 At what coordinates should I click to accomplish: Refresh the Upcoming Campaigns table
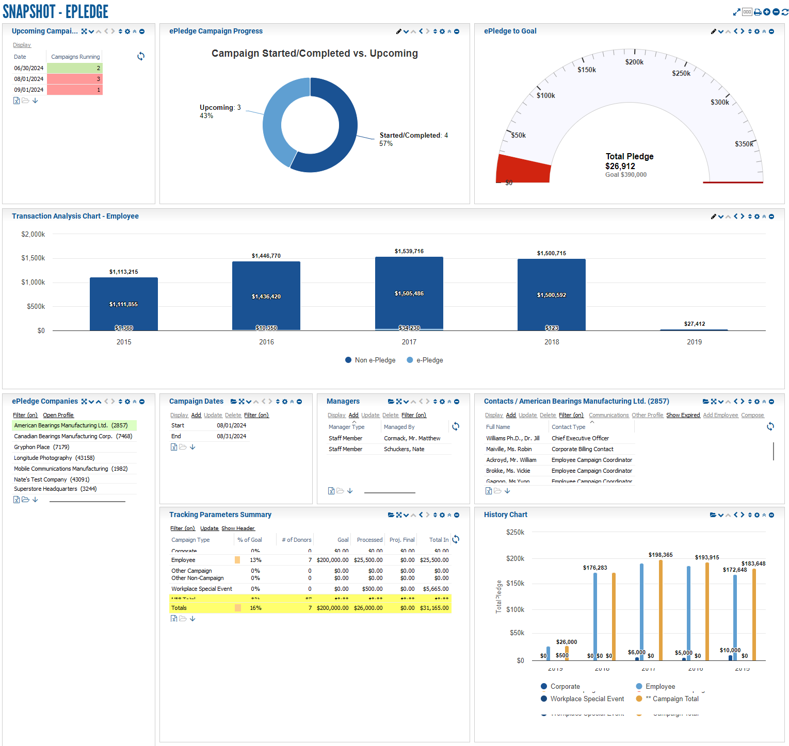(x=141, y=56)
